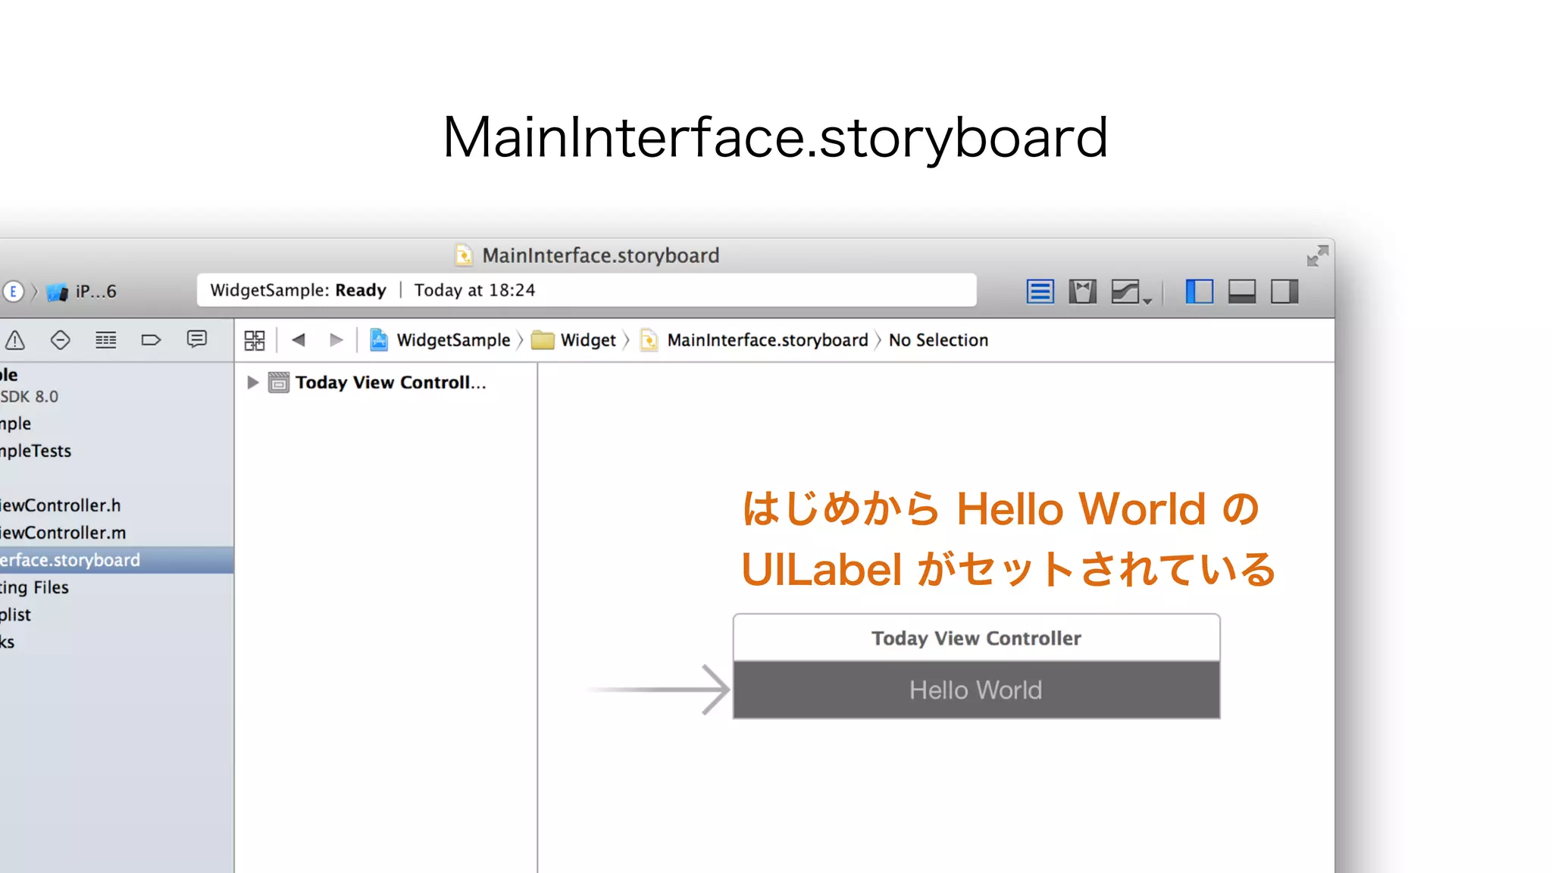The image size is (1552, 873).
Task: Open the related items grid menu
Action: pos(255,340)
